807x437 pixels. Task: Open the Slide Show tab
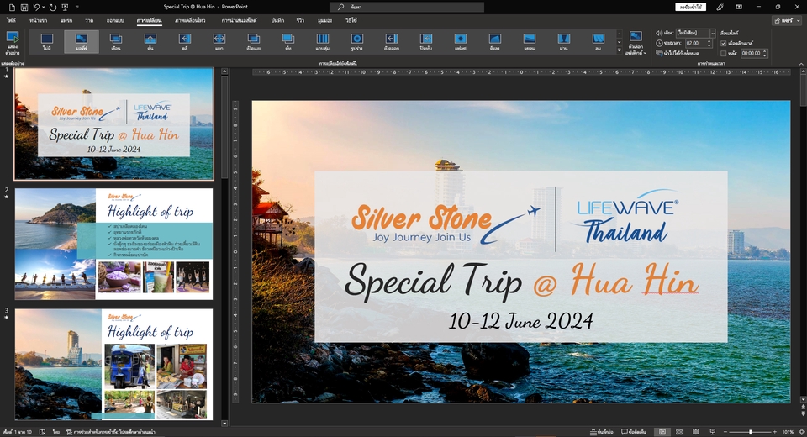click(x=240, y=20)
